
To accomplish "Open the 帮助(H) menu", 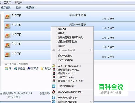I will 18,2.
